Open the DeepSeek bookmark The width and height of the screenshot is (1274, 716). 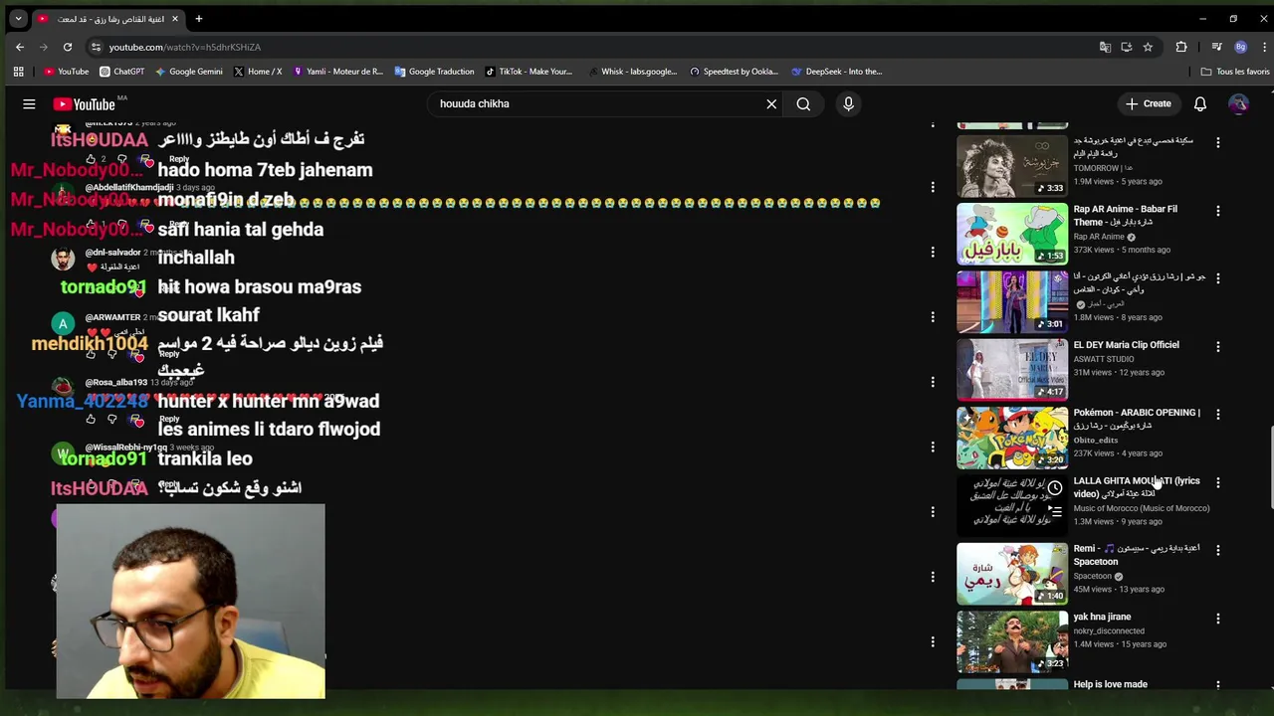[x=837, y=72]
